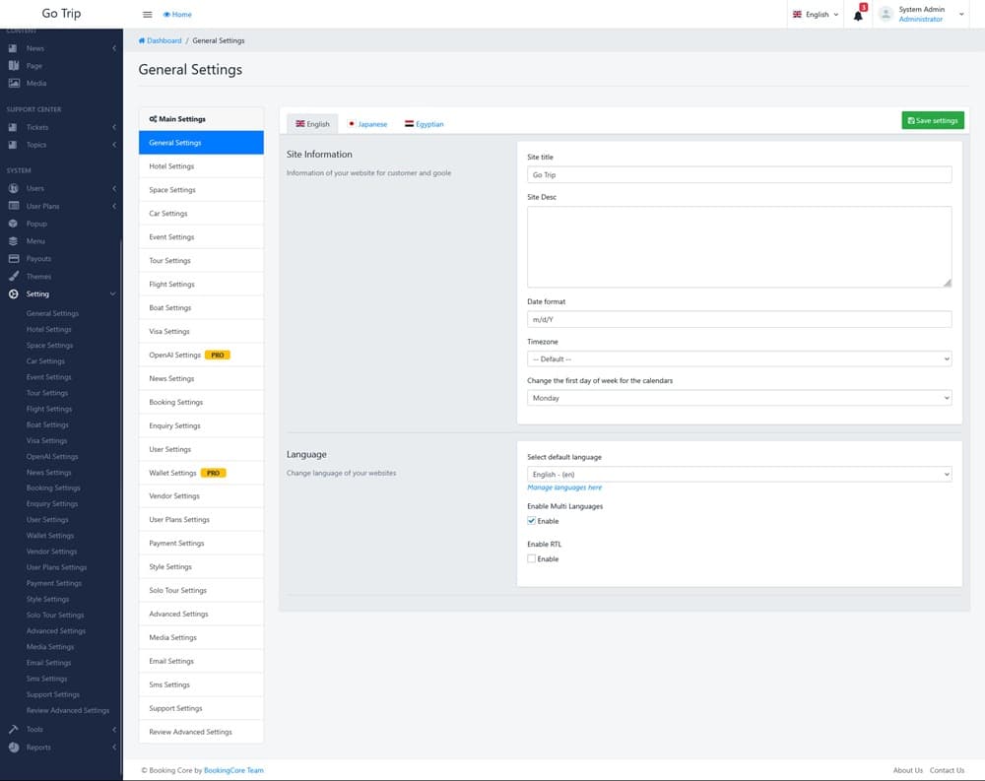Open the Manage languages here link
This screenshot has height=781, width=985.
click(x=564, y=488)
